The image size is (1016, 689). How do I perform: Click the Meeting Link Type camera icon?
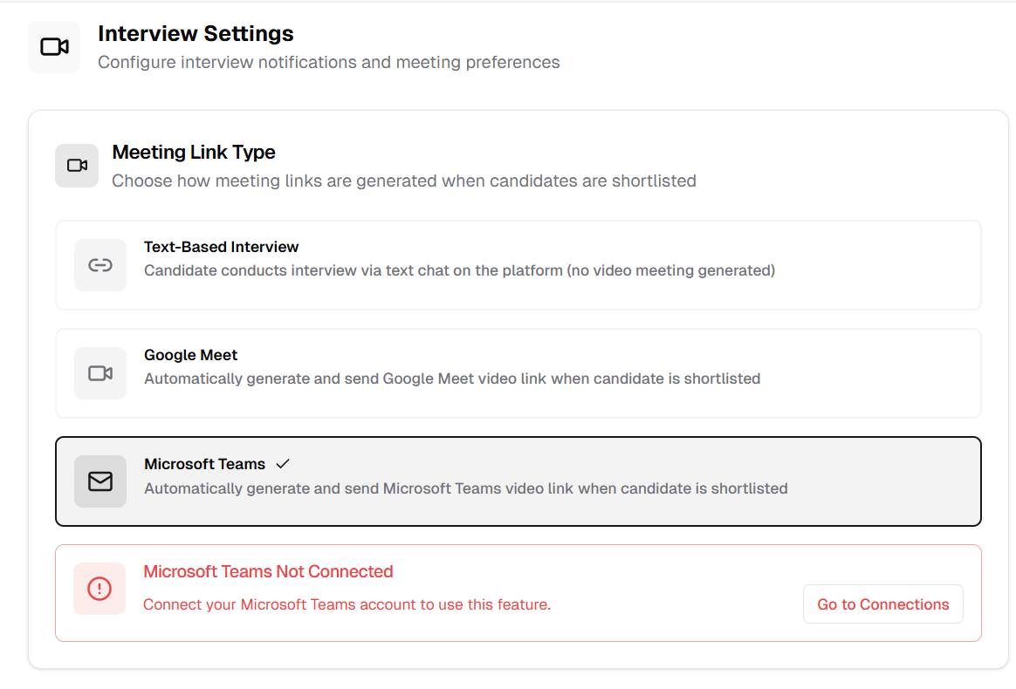pos(76,165)
